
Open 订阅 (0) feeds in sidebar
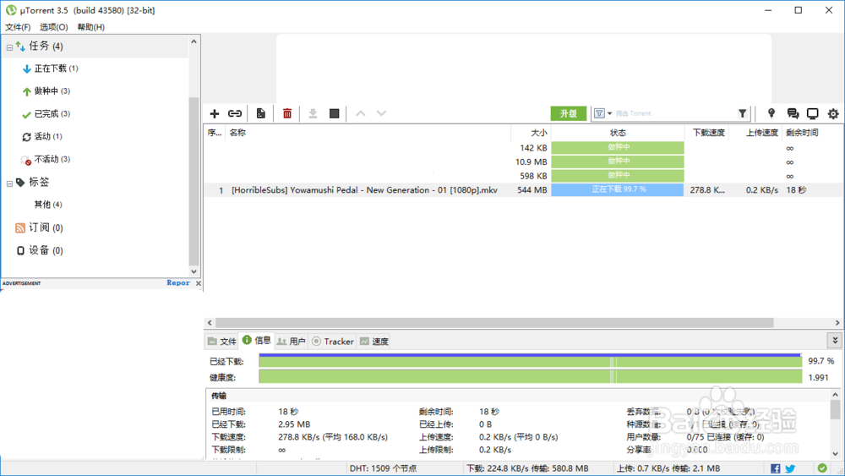(x=40, y=227)
